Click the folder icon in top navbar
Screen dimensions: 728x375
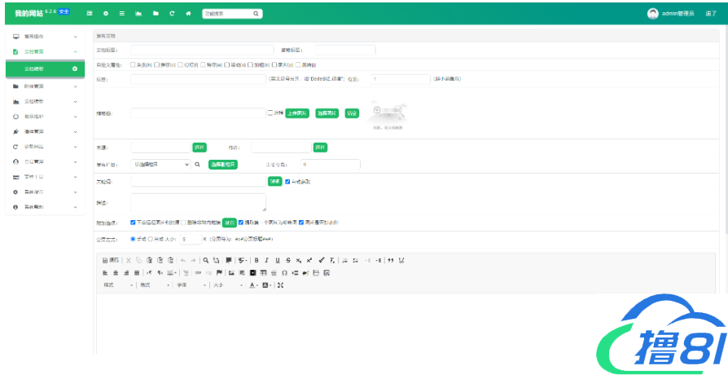tap(156, 14)
